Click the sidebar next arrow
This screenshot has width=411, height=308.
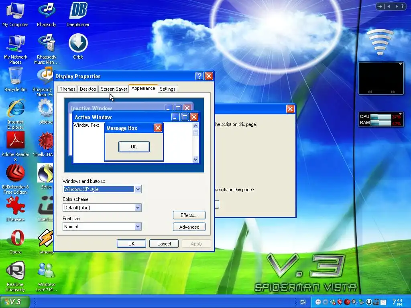coord(397,6)
